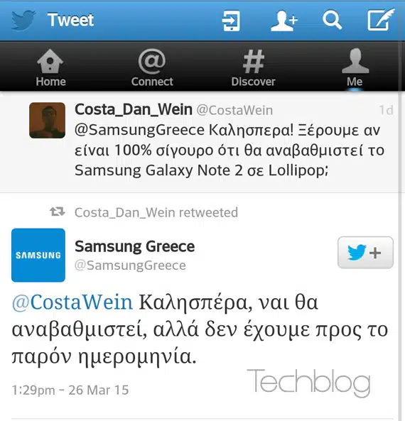Image resolution: width=405 pixels, height=421 pixels.
Task: Compose a new tweet with quill icon
Action: pos(381,19)
